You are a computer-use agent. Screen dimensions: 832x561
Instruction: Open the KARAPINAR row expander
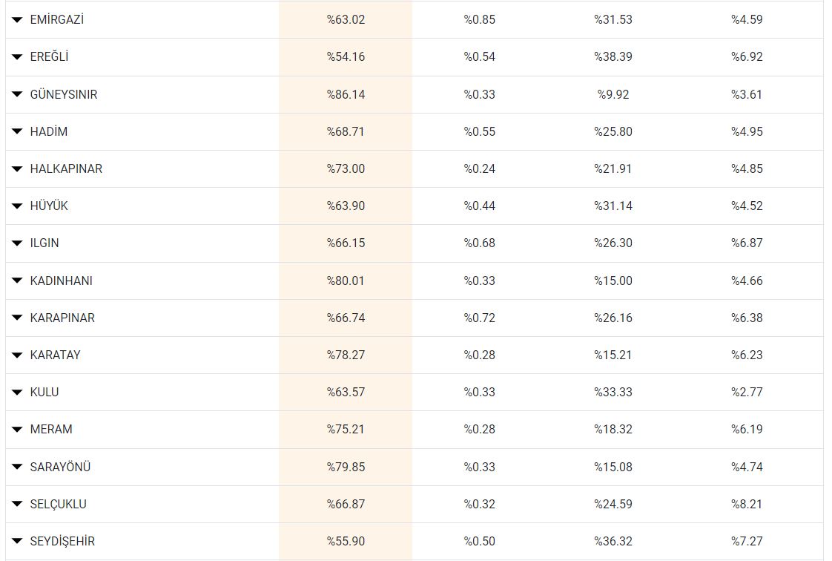(17, 318)
